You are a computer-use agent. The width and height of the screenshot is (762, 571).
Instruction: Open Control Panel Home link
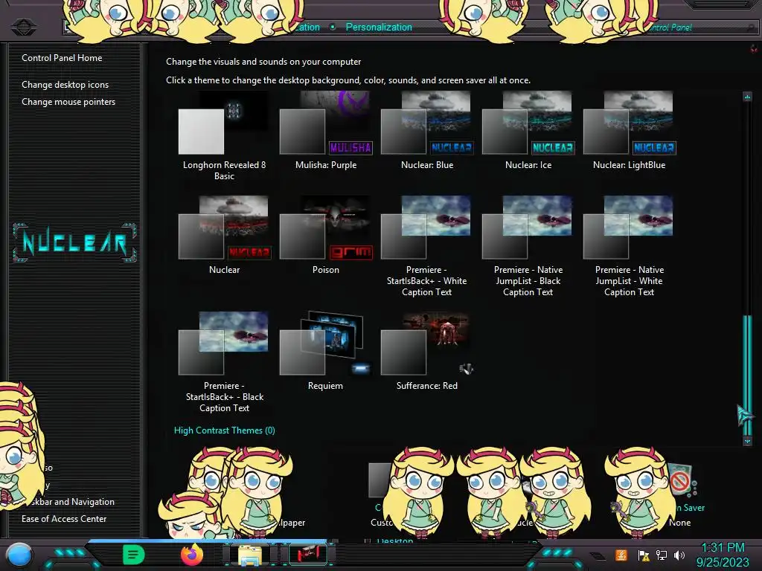(62, 58)
